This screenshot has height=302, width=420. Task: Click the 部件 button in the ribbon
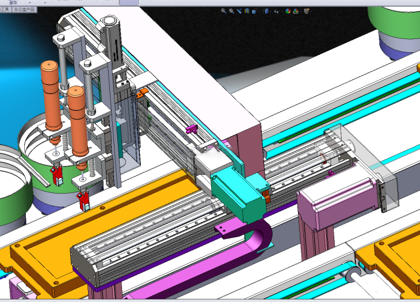tap(13, 3)
